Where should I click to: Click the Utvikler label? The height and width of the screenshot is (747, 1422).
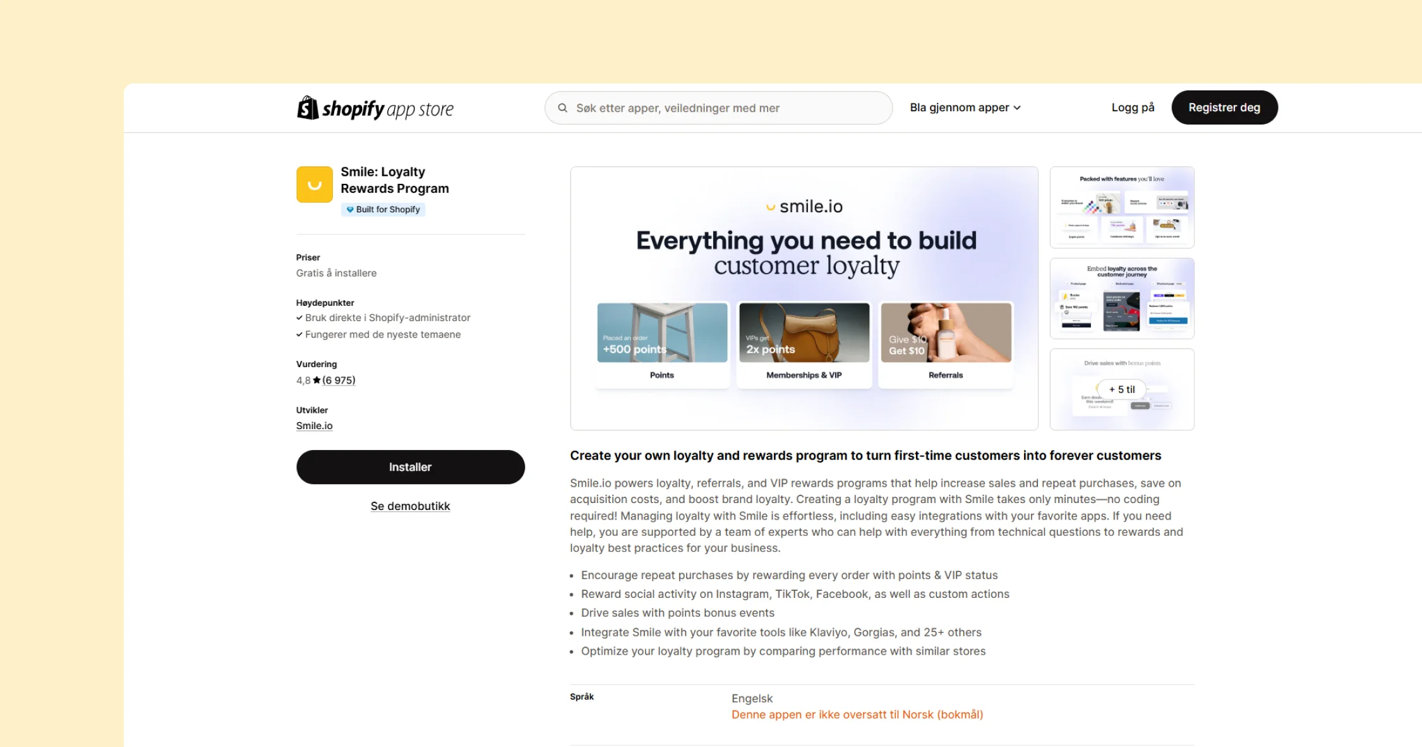[312, 410]
